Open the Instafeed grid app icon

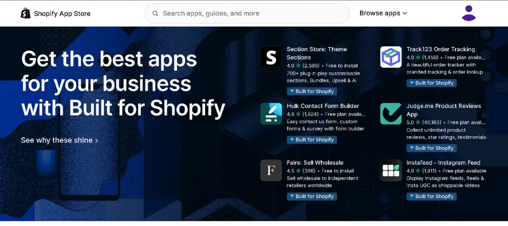click(x=391, y=171)
